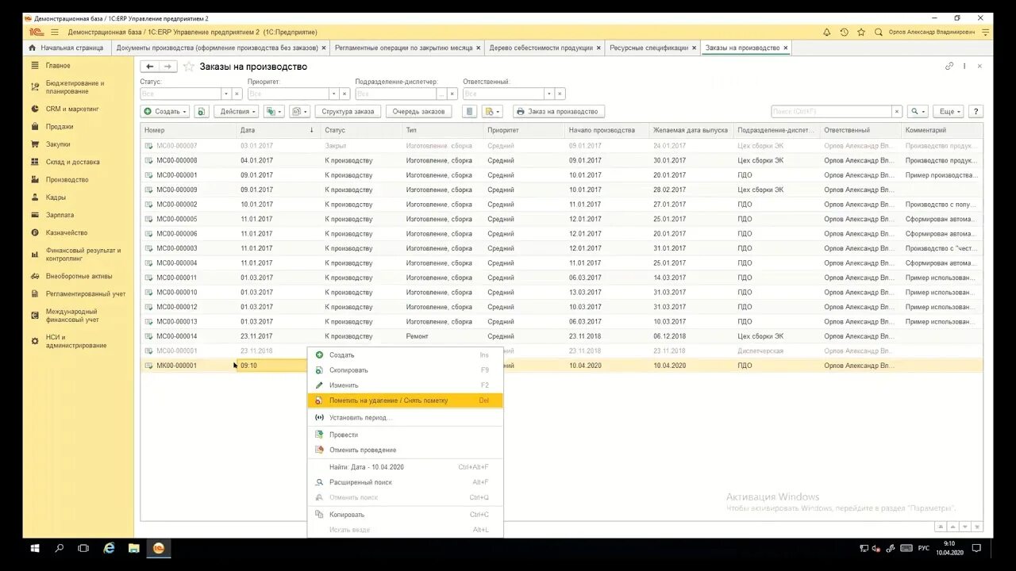Screen dimensions: 1016x571
Task: Open reports dropdown icon in toolbar
Action: point(299,112)
